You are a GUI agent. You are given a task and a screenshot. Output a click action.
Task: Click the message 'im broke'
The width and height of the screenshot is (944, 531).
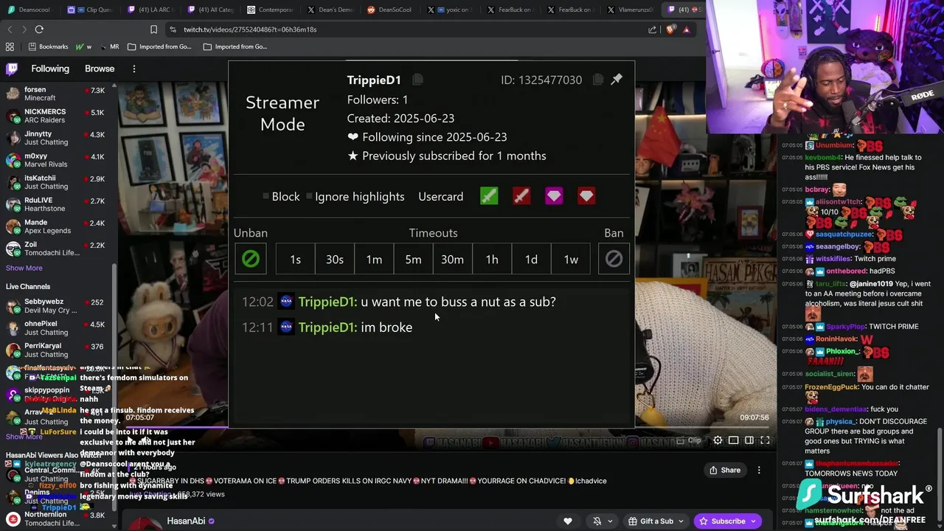click(x=386, y=327)
